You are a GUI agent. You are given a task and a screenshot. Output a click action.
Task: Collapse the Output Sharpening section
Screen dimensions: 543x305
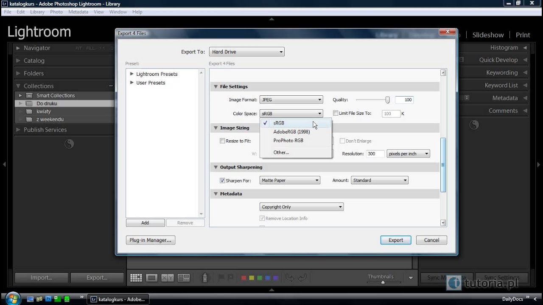pyautogui.click(x=216, y=167)
